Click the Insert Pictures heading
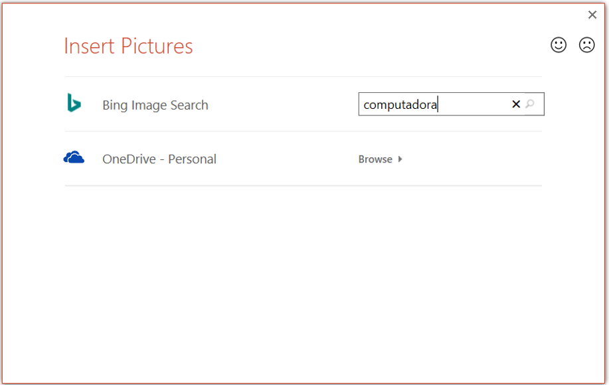Image resolution: width=609 pixels, height=385 pixels. [x=128, y=46]
